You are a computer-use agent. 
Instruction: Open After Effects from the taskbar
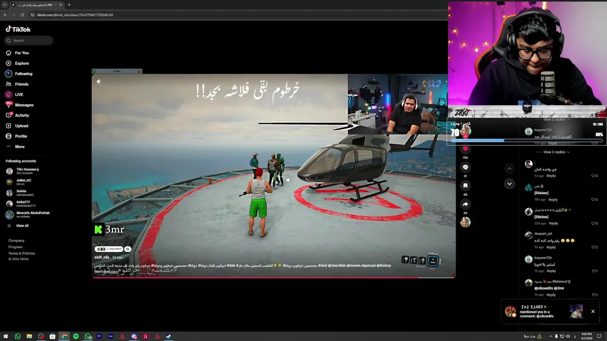(x=110, y=336)
